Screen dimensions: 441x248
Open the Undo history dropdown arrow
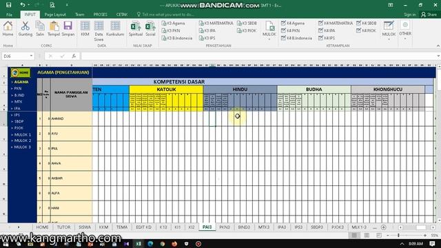tap(29, 5)
